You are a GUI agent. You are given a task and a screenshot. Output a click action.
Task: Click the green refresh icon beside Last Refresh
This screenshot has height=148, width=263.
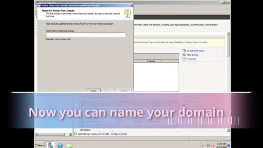(76, 134)
